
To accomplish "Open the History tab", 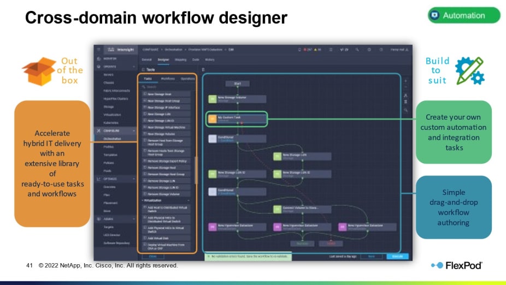I will tap(210, 60).
